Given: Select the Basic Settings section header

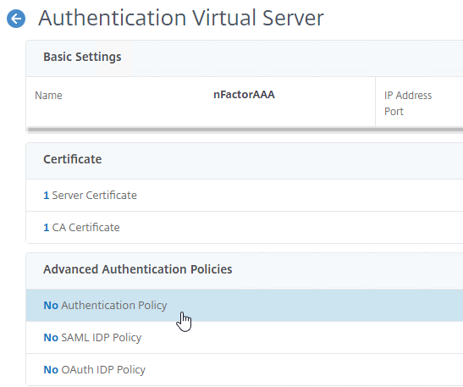Looking at the screenshot, I should pyautogui.click(x=82, y=57).
